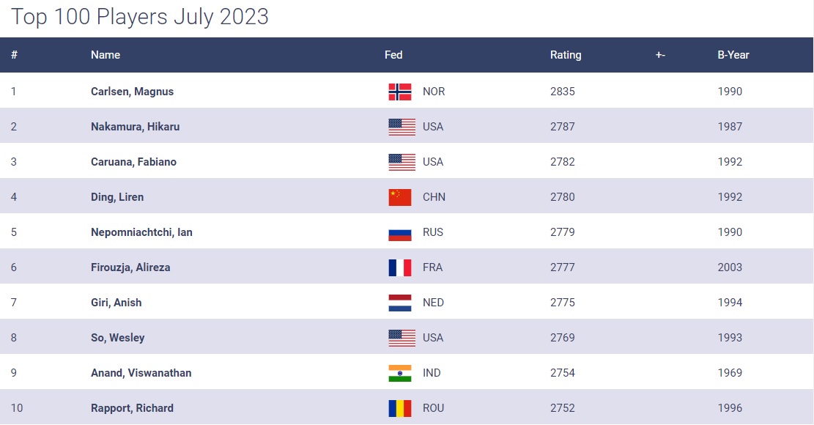Click Nepomniachtchi, Ian name link
This screenshot has width=814, height=425.
tap(141, 232)
